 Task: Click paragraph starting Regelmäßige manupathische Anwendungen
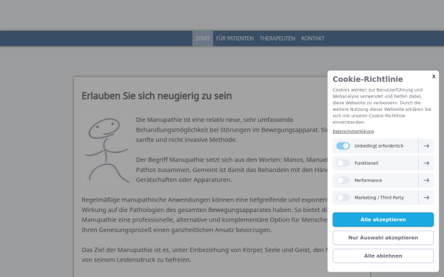pyautogui.click(x=204, y=215)
